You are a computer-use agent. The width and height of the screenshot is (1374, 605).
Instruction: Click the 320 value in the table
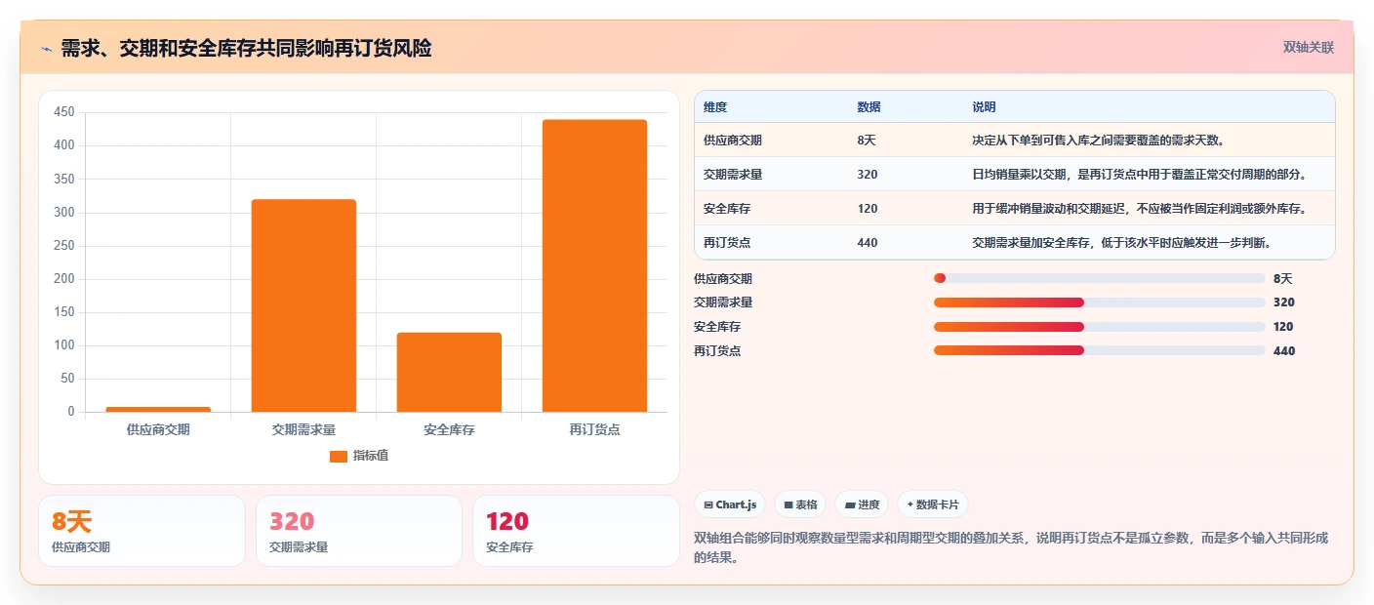(x=868, y=175)
